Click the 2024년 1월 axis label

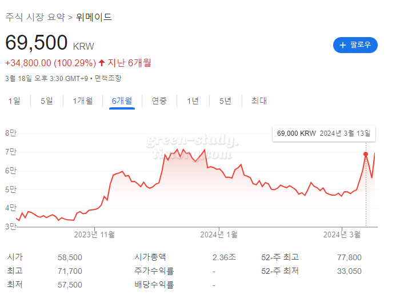(x=219, y=235)
